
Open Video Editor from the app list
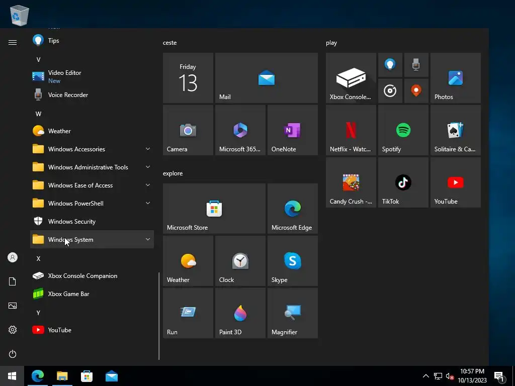tap(92, 76)
